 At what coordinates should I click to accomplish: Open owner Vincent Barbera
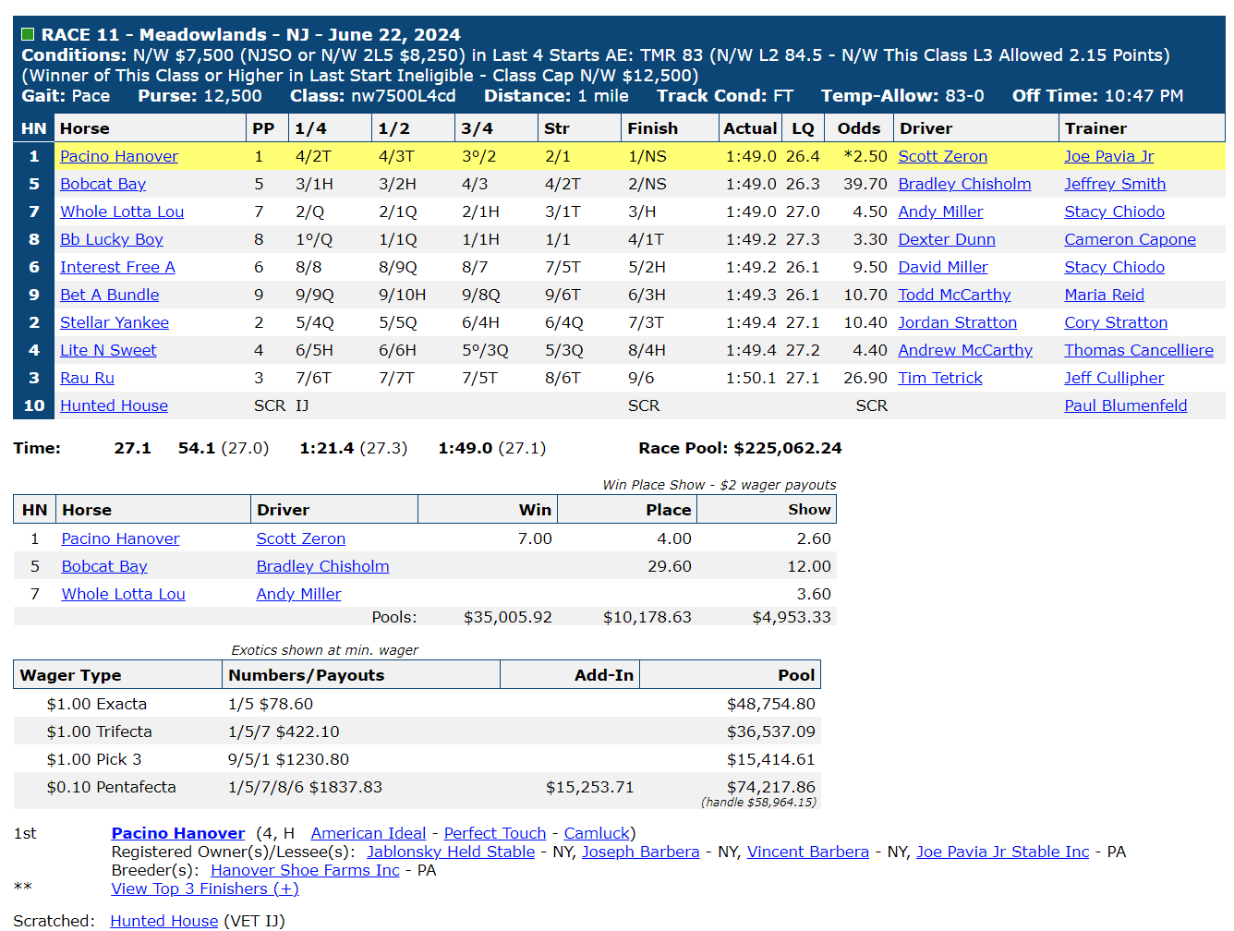pos(808,852)
